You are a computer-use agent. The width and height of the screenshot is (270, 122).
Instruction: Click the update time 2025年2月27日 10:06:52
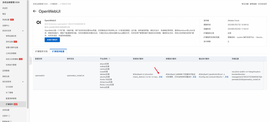tap(238, 25)
